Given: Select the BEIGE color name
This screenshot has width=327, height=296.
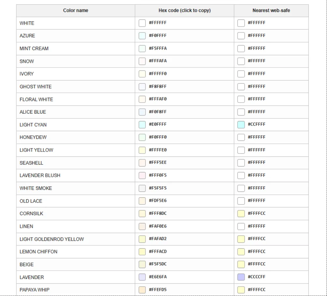Looking at the screenshot, I should pyautogui.click(x=26, y=265).
